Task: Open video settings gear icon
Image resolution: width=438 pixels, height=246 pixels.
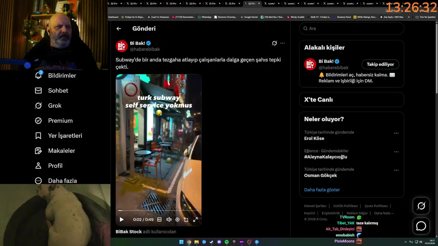Action: [177, 220]
